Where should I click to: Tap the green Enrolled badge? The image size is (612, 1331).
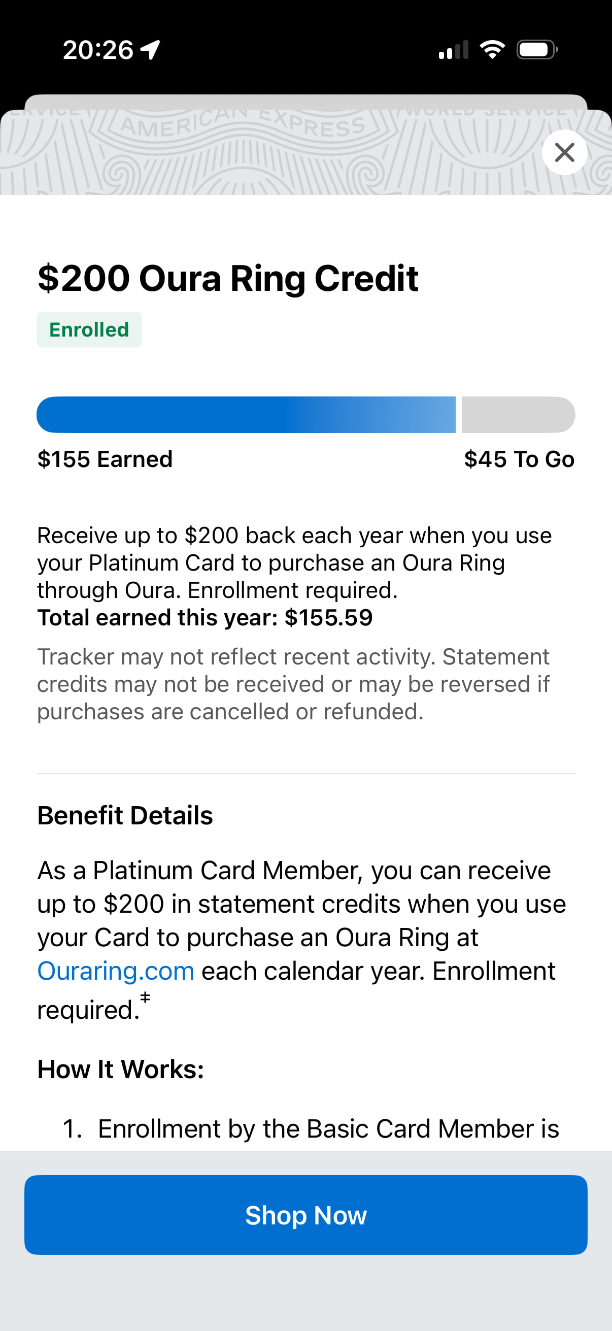89,329
